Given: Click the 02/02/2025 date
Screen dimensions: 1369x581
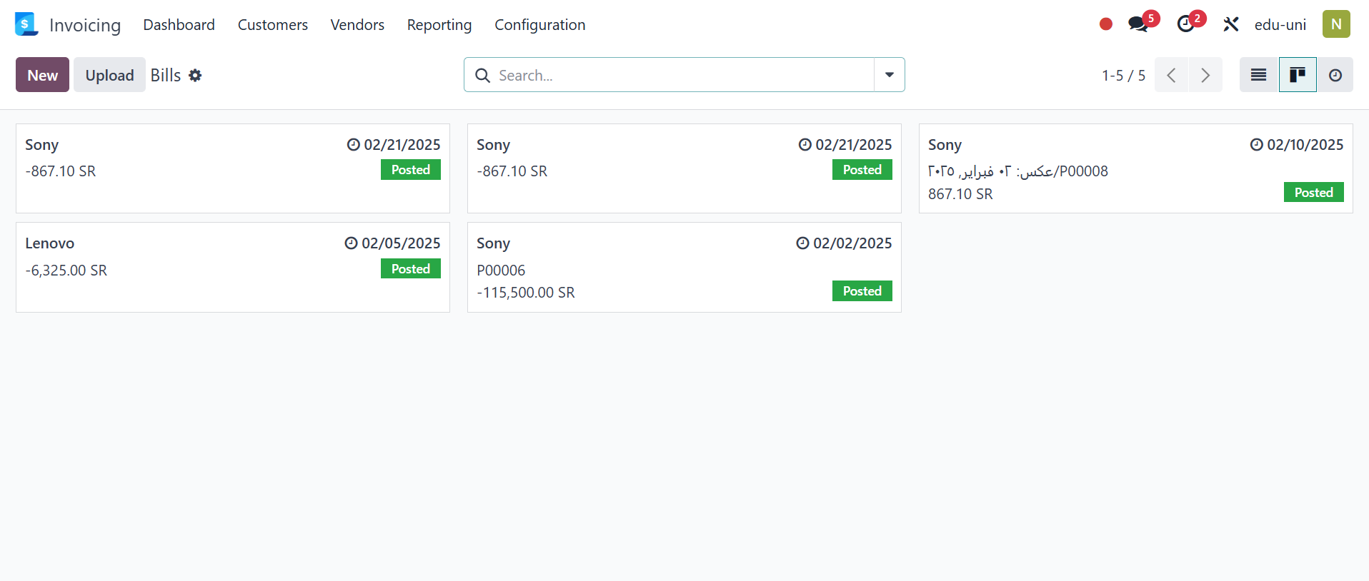Looking at the screenshot, I should 852,243.
